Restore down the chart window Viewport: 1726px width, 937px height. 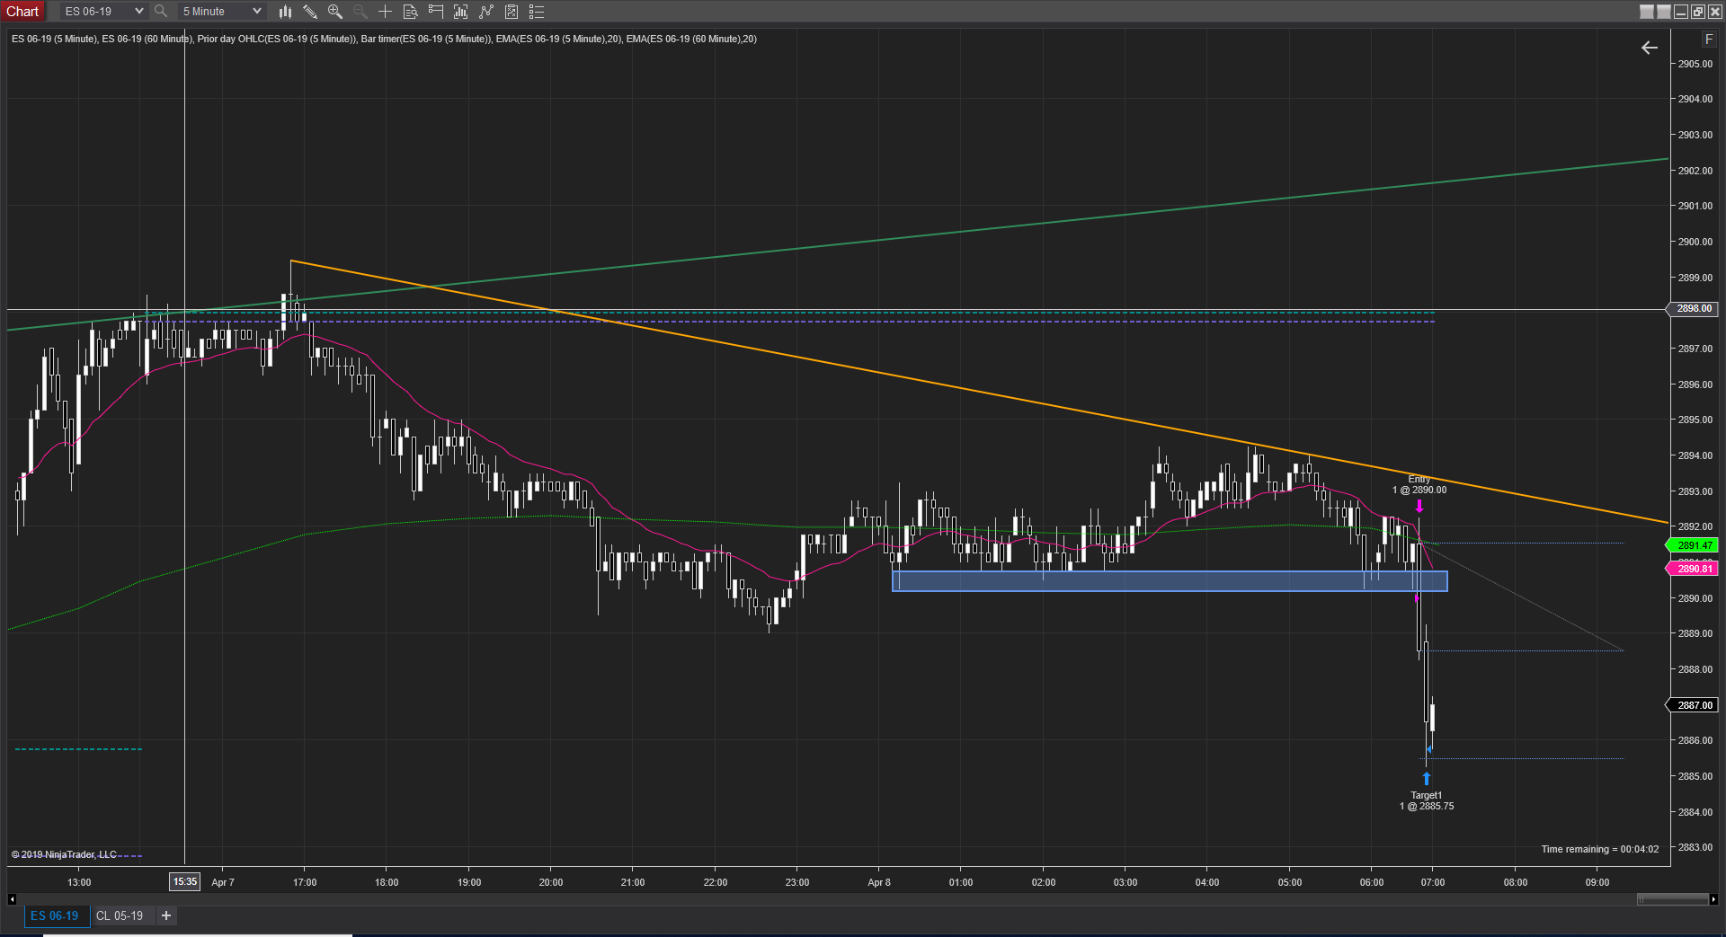[x=1698, y=12]
